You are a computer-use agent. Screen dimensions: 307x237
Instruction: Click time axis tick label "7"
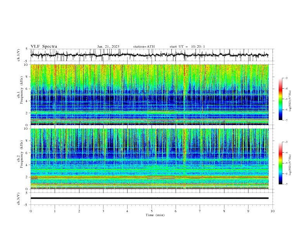point(200,211)
